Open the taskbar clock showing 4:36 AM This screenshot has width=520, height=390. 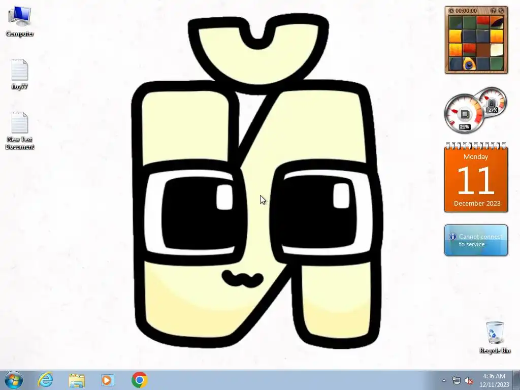point(494,380)
